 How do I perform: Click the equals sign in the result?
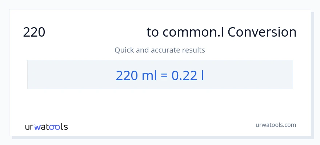point(164,75)
